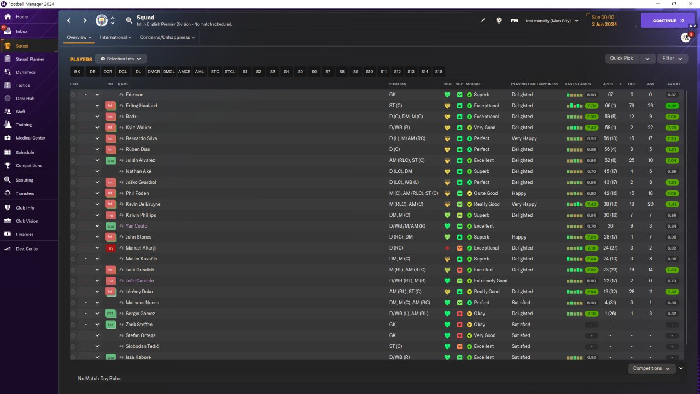Open the Filter dropdown
Screen dimensions: 700x394
tap(672, 59)
